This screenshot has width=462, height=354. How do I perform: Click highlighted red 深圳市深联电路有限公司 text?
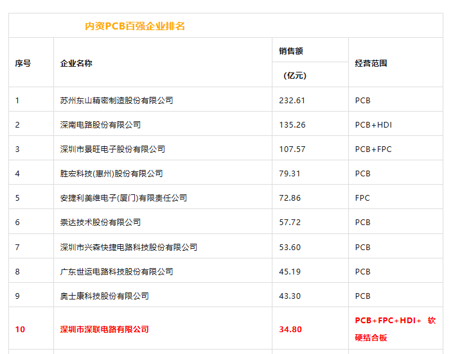pos(104,330)
